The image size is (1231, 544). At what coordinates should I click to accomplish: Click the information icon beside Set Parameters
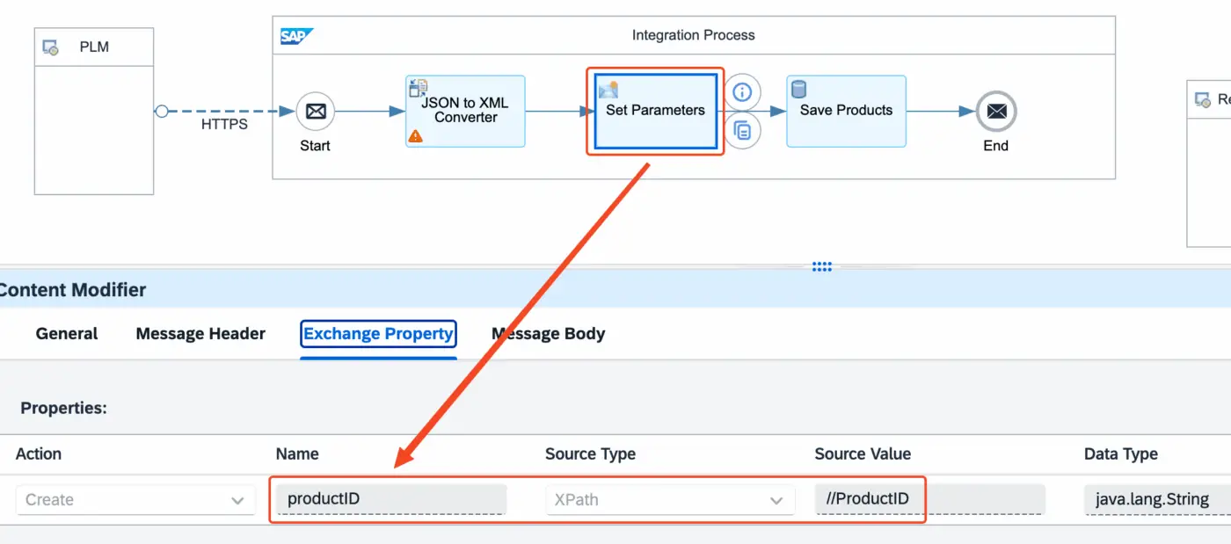click(x=743, y=91)
